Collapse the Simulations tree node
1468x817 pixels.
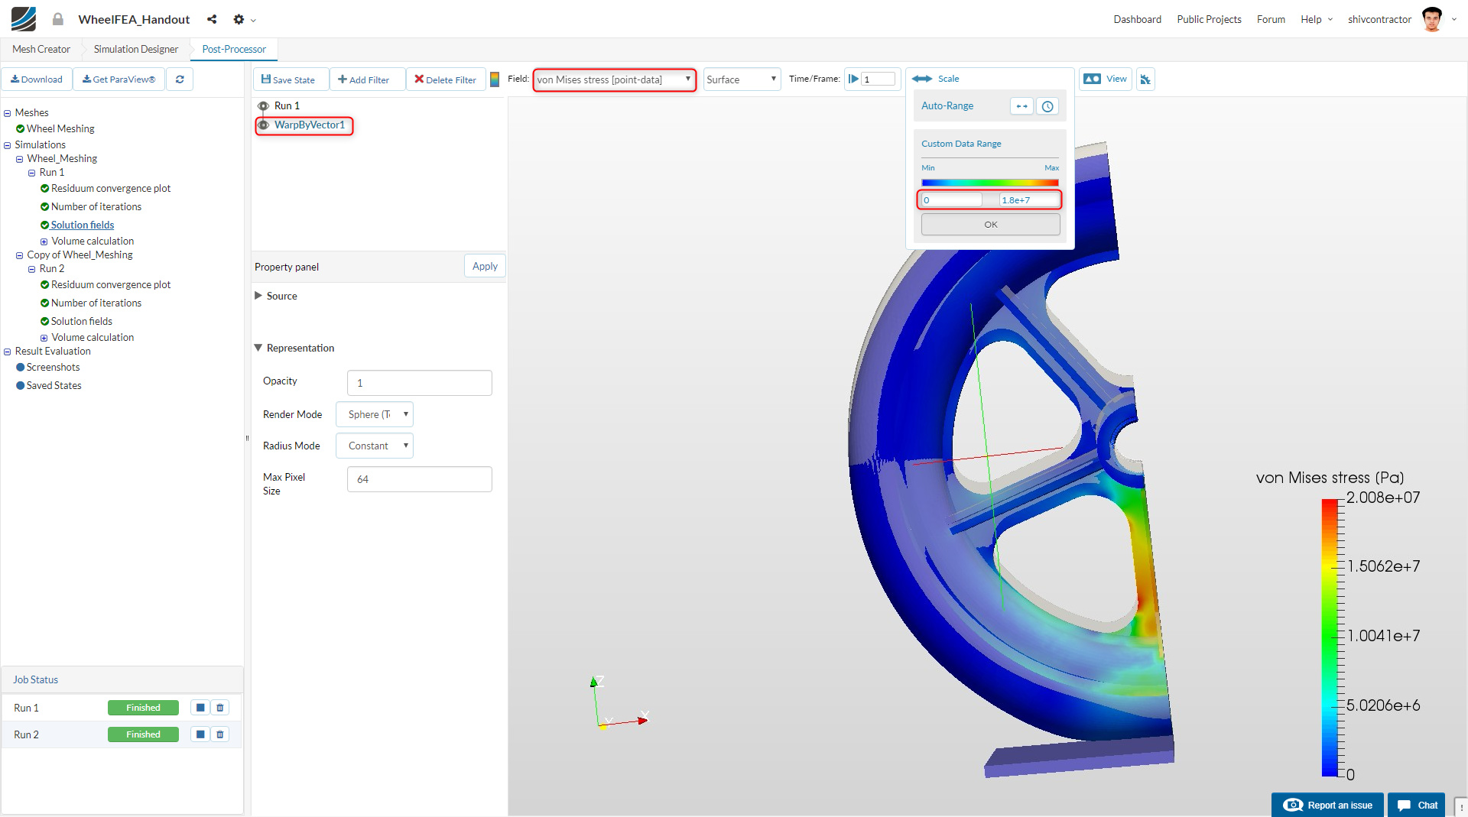(8, 145)
